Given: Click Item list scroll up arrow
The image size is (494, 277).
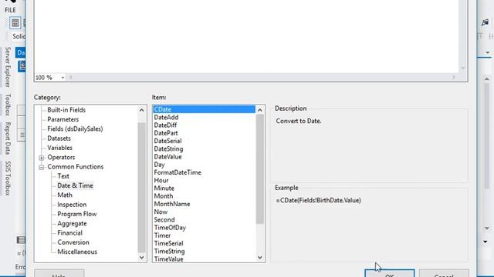Looking at the screenshot, I should tap(259, 110).
